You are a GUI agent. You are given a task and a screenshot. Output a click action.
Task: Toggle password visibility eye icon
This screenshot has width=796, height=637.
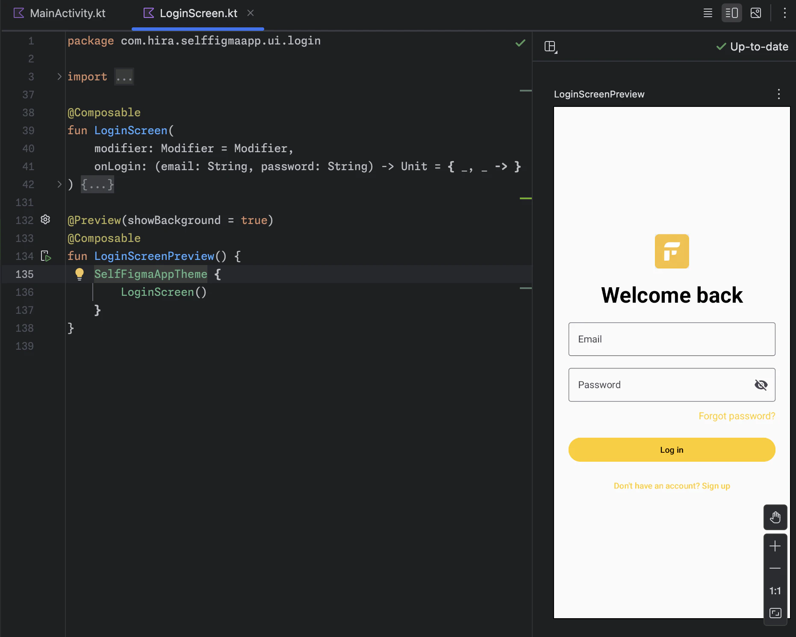click(x=761, y=385)
